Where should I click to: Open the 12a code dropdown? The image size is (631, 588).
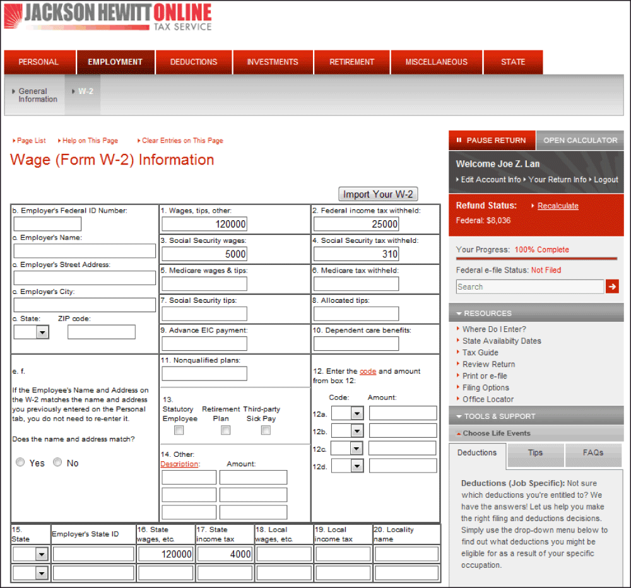pos(348,413)
